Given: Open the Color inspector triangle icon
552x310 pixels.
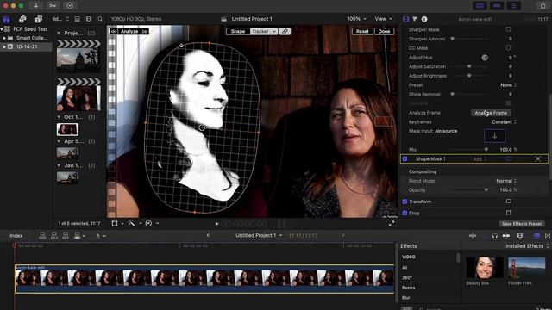Looking at the screenshot, I should [x=415, y=19].
